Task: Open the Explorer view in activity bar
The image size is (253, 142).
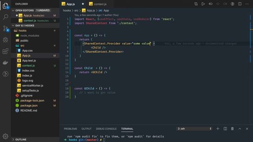Action: coord(5,6)
